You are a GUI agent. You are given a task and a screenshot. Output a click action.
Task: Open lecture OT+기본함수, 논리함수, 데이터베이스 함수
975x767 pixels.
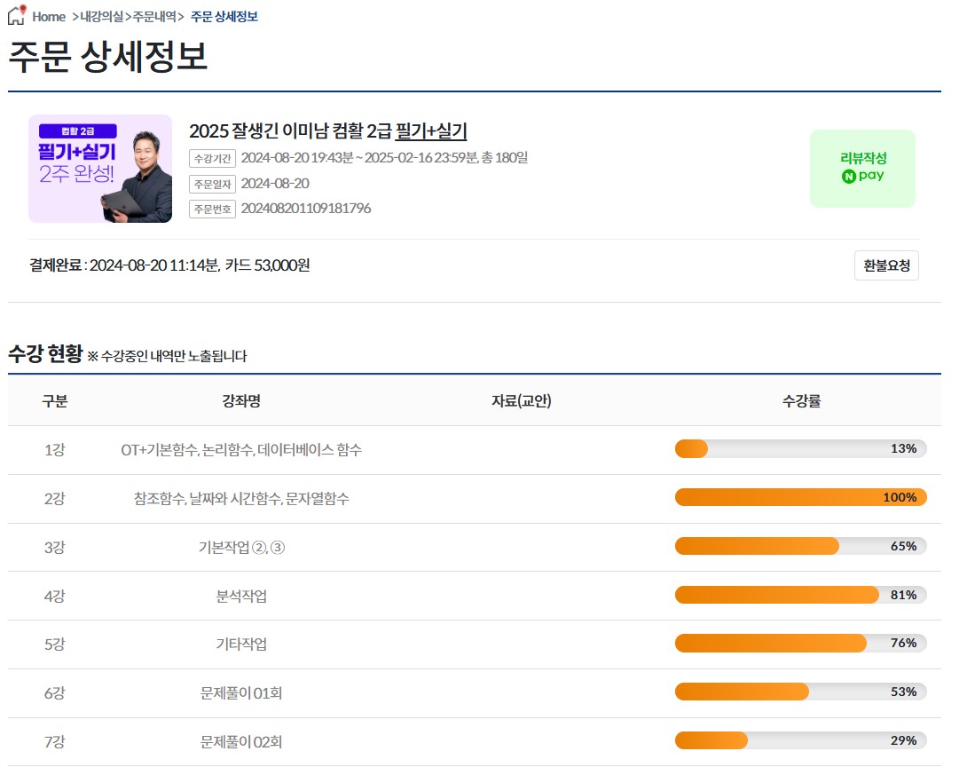[241, 450]
